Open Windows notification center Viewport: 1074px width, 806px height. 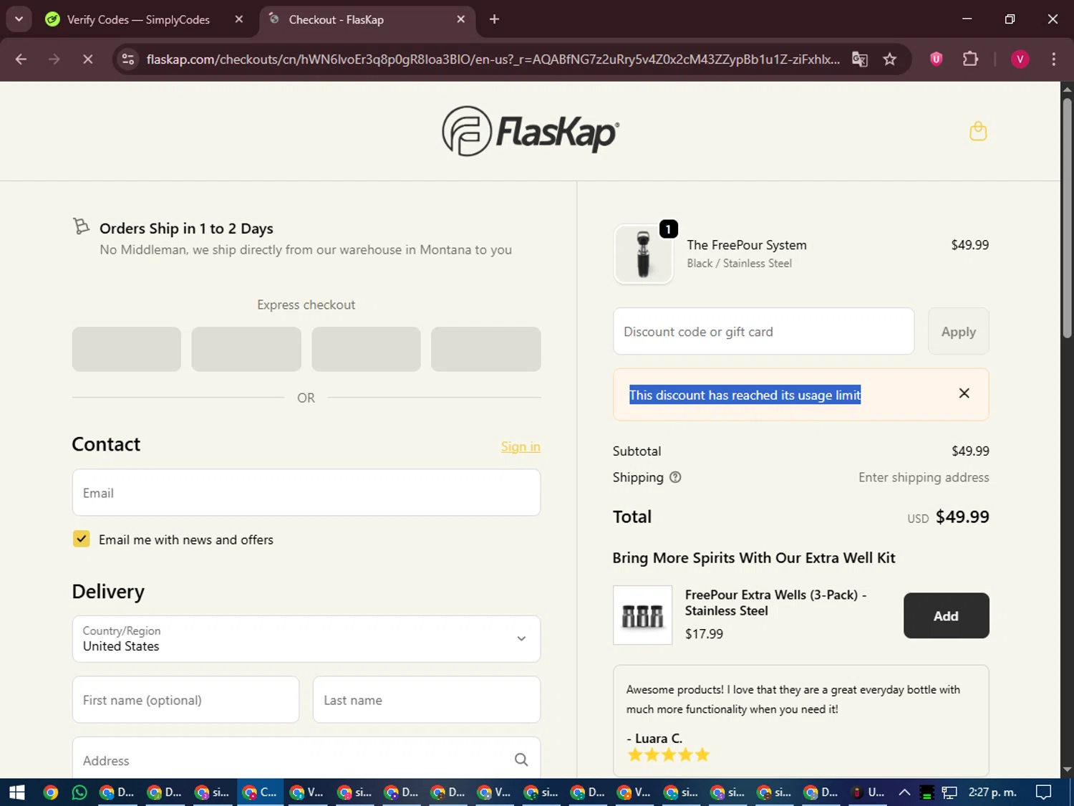tap(1044, 792)
